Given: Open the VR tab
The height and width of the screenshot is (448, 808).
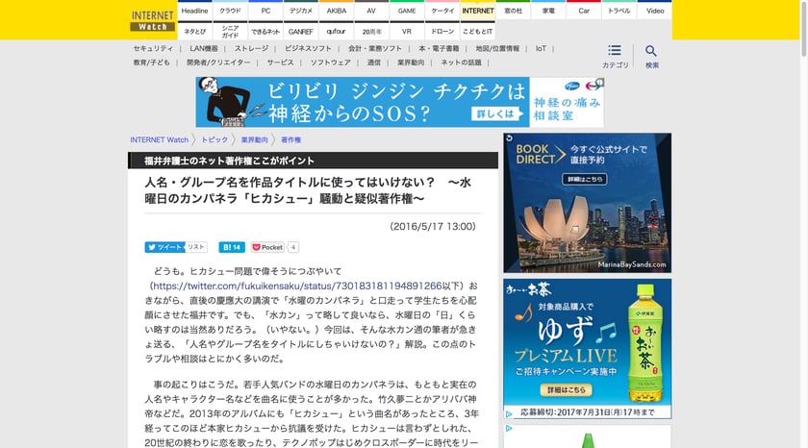Looking at the screenshot, I should tap(407, 32).
